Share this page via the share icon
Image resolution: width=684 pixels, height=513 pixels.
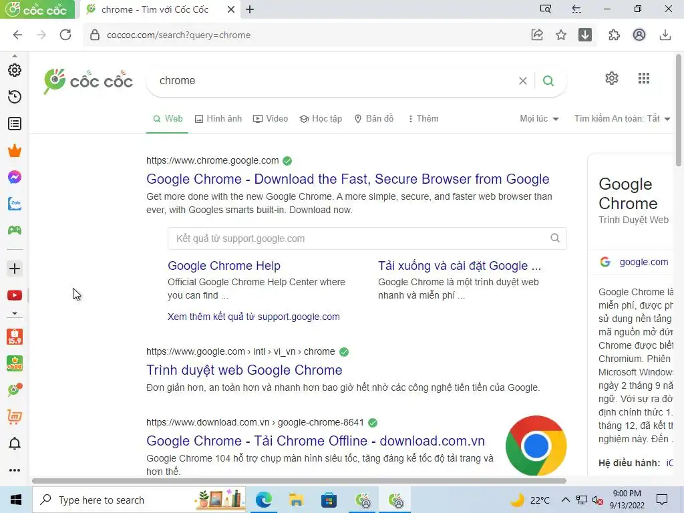pyautogui.click(x=537, y=35)
